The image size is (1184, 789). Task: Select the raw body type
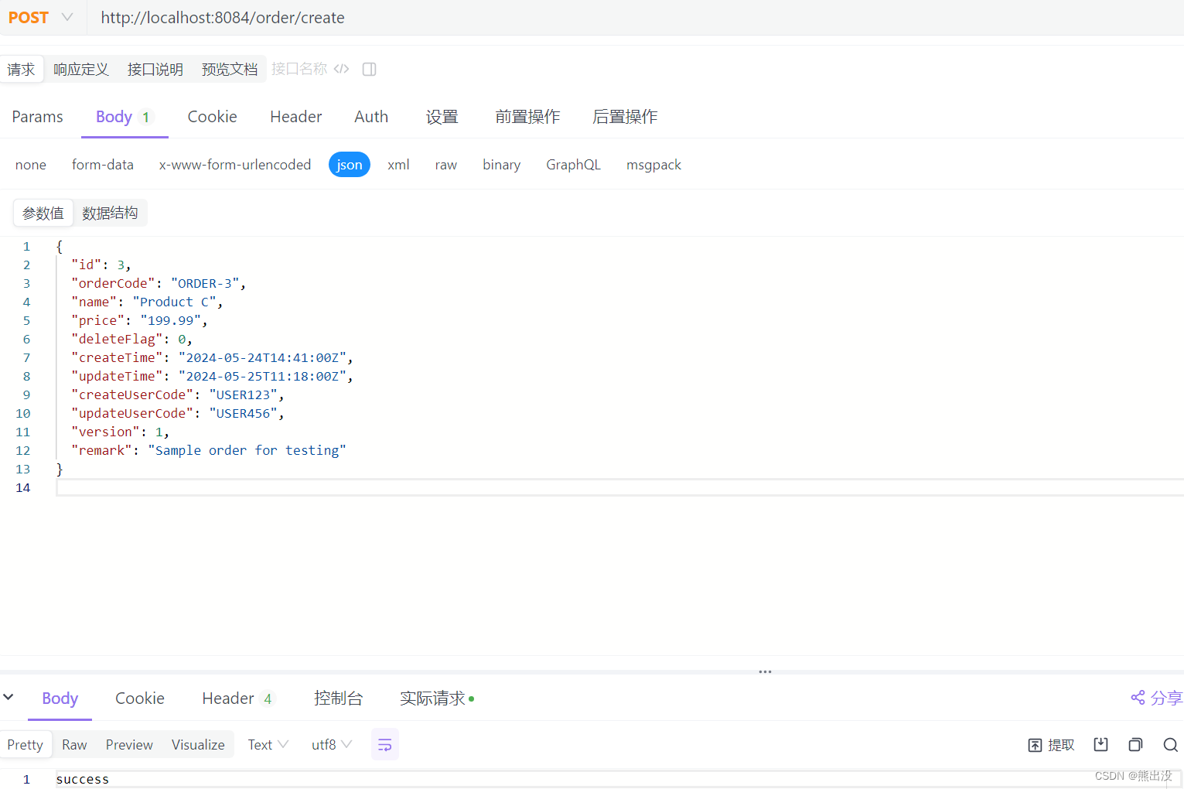[446, 165]
